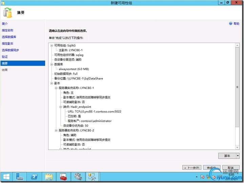Click the 新建可用性组 window title icon
The width and height of the screenshot is (244, 183).
point(3,3)
